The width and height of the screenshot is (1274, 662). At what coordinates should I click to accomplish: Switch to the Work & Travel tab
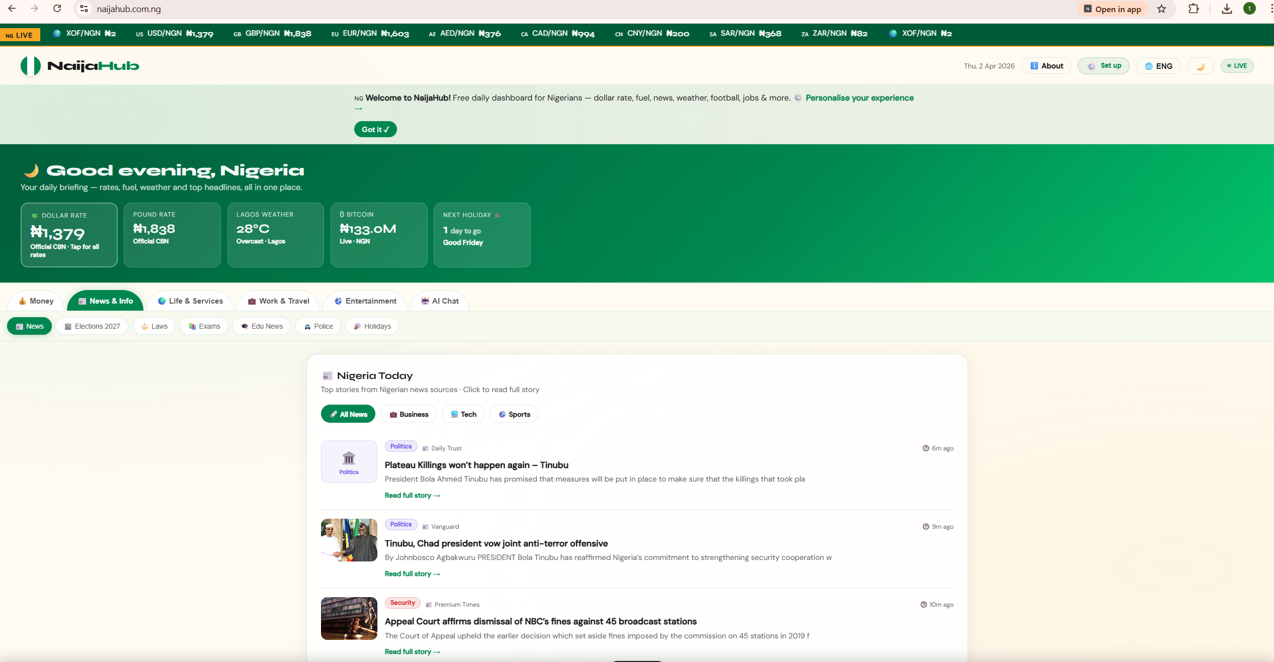point(278,301)
